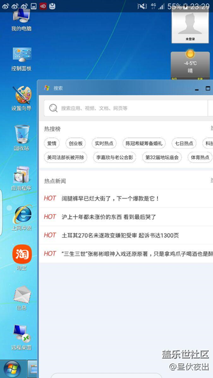
Task: Maximize the 搜索 window
Action: pyautogui.click(x=208, y=88)
